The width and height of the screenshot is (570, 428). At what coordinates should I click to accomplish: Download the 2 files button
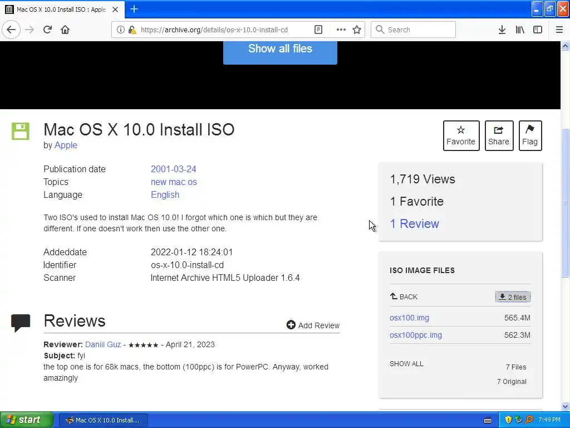point(513,297)
